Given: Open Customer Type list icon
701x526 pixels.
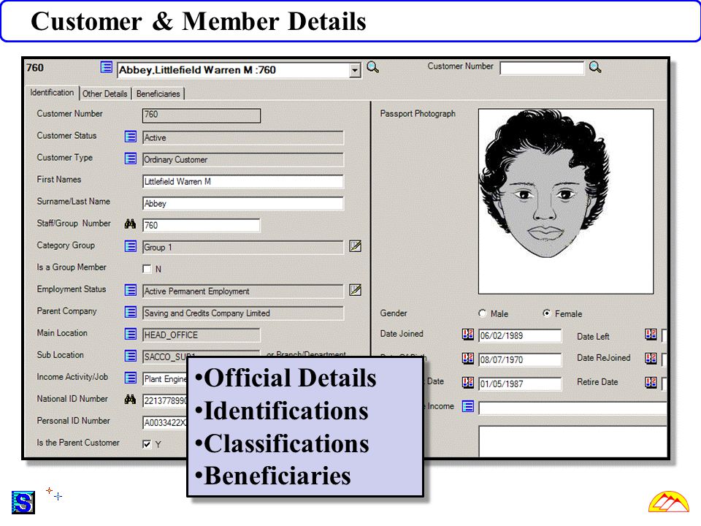Looking at the screenshot, I should click(130, 159).
